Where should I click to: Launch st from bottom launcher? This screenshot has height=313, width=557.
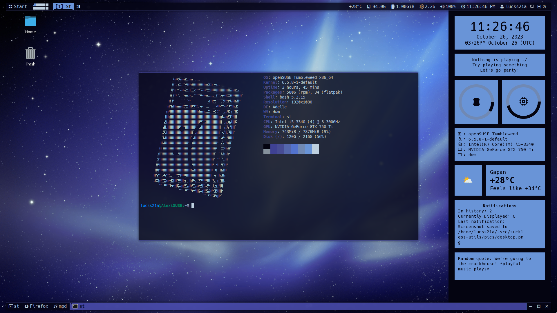point(14,306)
